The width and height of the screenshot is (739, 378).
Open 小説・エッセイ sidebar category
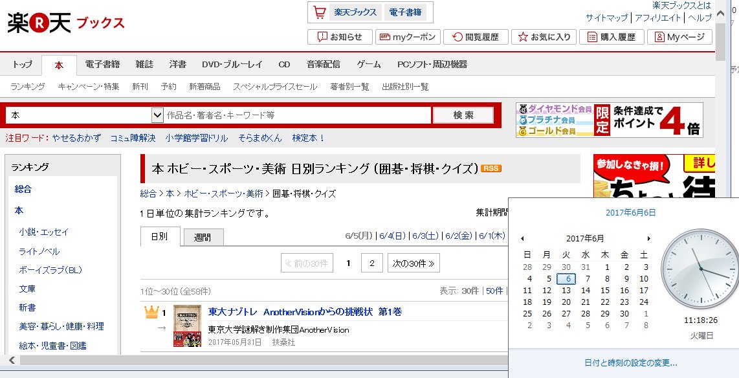pyautogui.click(x=44, y=232)
